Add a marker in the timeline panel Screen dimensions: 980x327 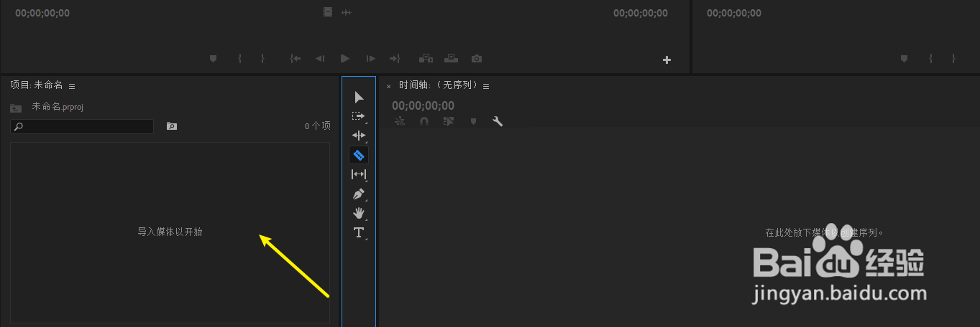473,122
